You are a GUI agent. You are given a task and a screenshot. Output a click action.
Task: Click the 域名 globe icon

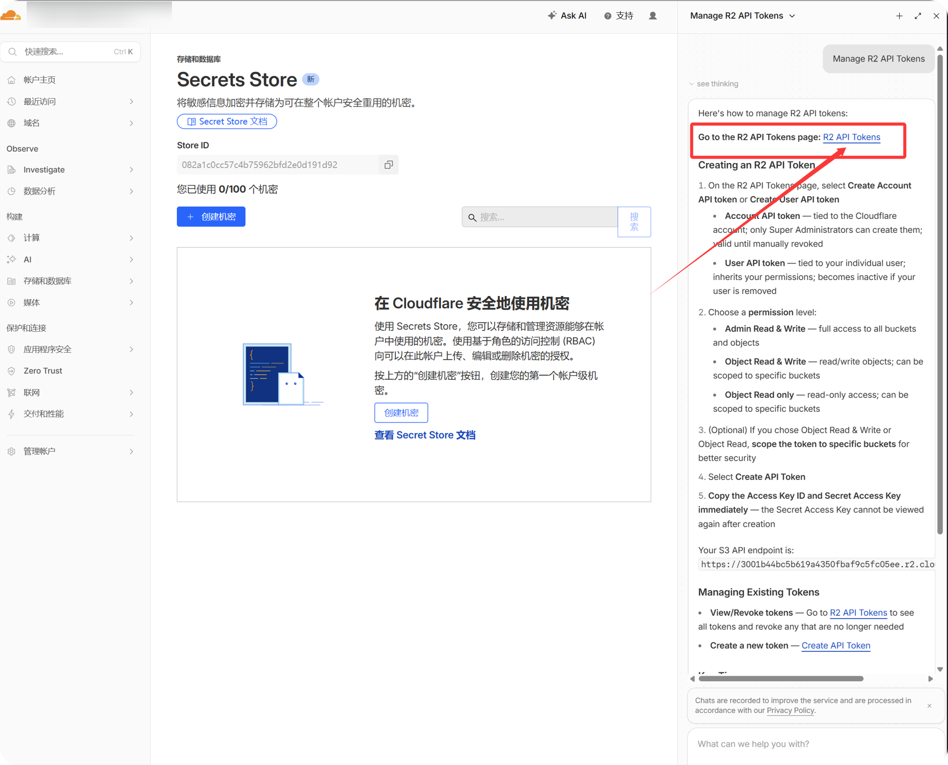[12, 123]
